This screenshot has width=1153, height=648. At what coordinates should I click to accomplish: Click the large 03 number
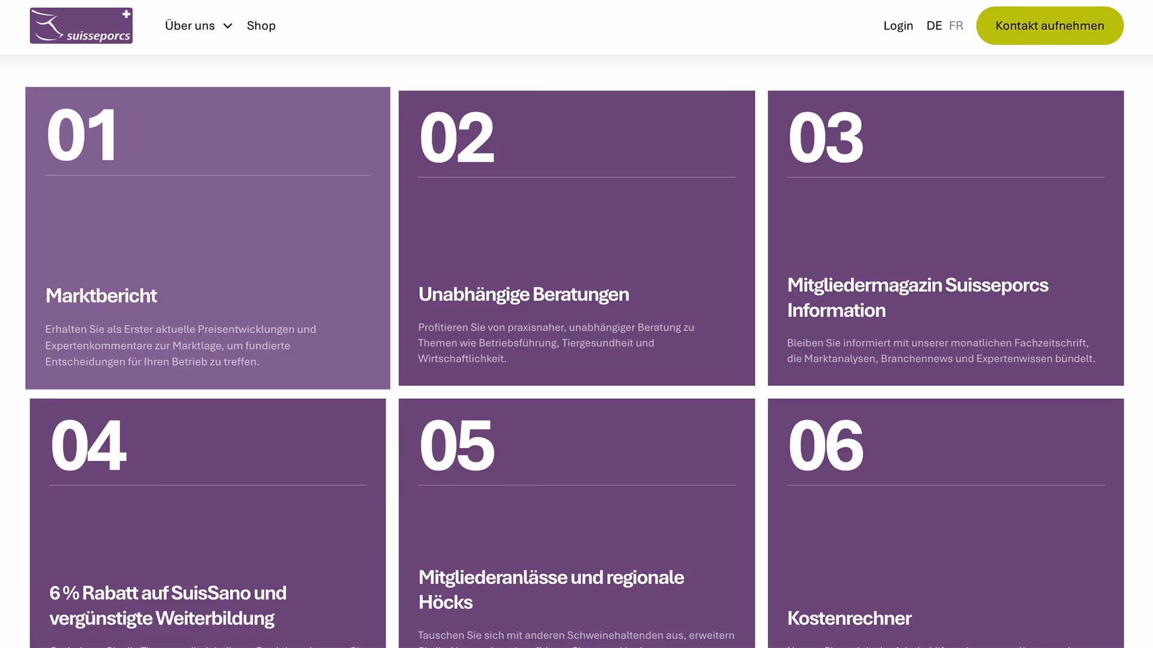(825, 139)
